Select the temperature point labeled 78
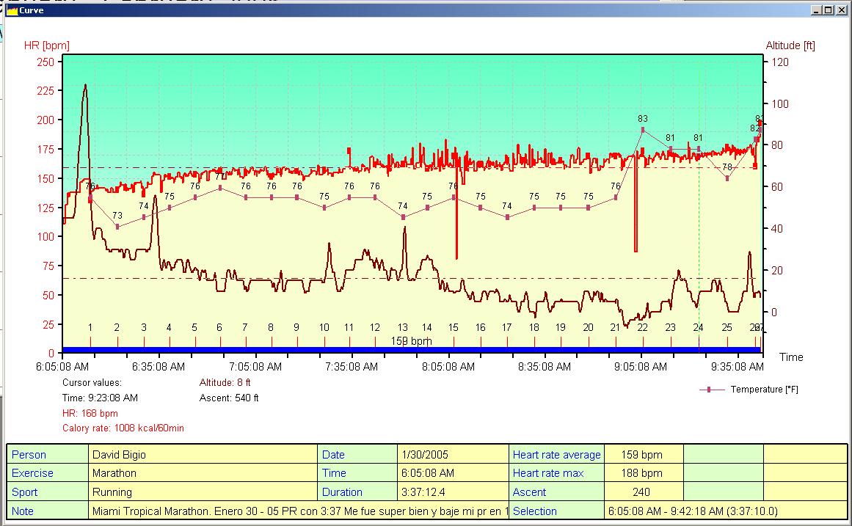 pyautogui.click(x=727, y=178)
